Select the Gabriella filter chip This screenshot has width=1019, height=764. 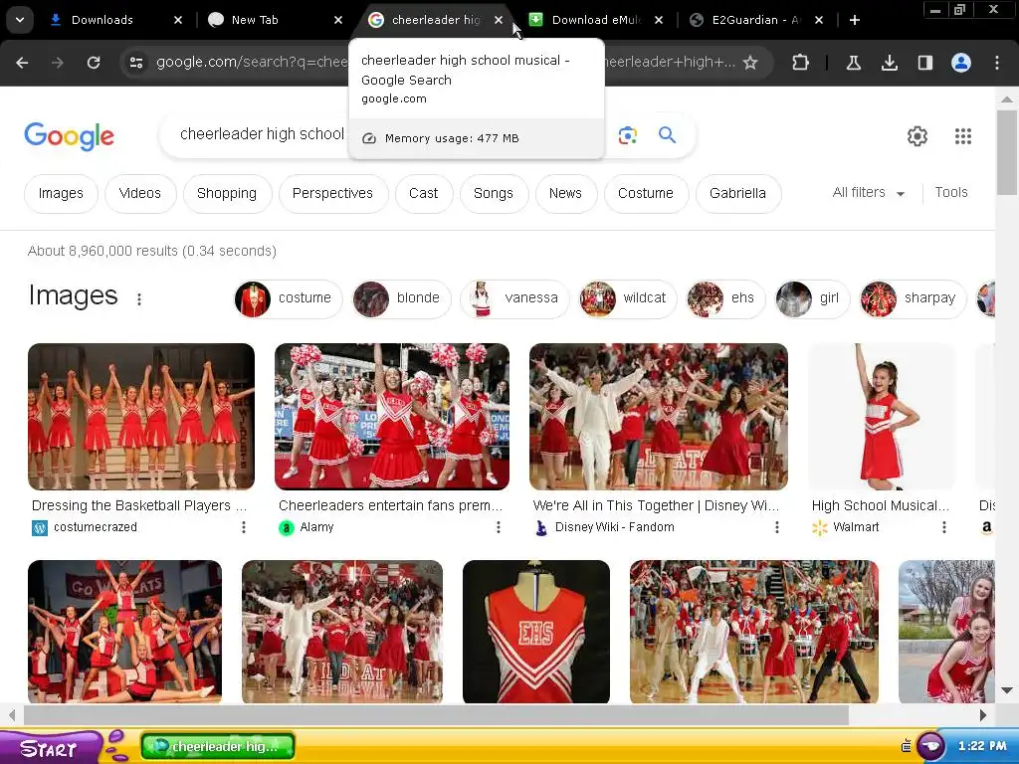coord(738,194)
